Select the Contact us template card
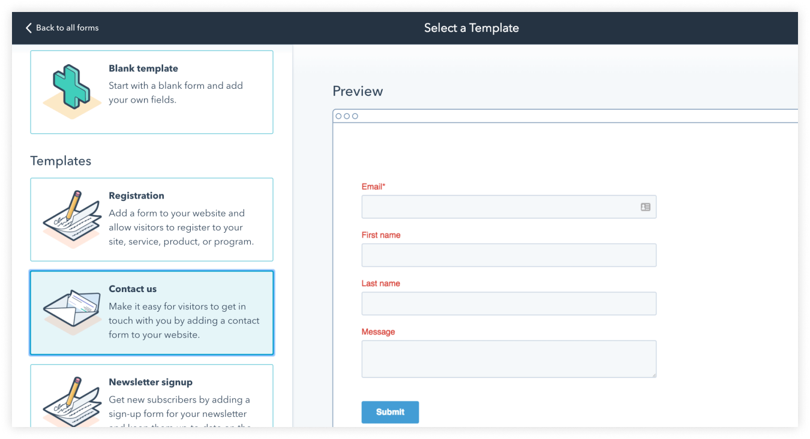The height and width of the screenshot is (439, 810). click(152, 312)
